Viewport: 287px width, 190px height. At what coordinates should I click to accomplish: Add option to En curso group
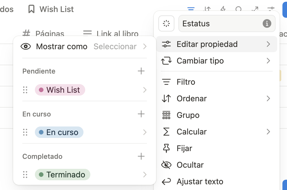pyautogui.click(x=141, y=114)
